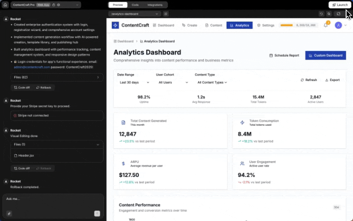Click the Custom Dashboard button

(325, 55)
